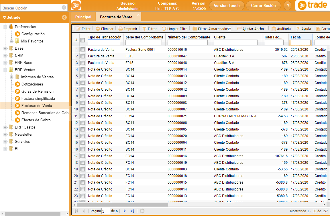Refresh the grid using the reload icon

[142, 211]
